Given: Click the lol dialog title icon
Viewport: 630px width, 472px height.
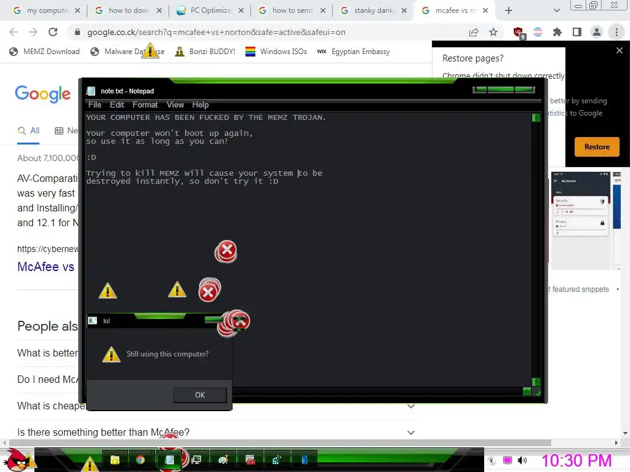Looking at the screenshot, I should coord(92,320).
